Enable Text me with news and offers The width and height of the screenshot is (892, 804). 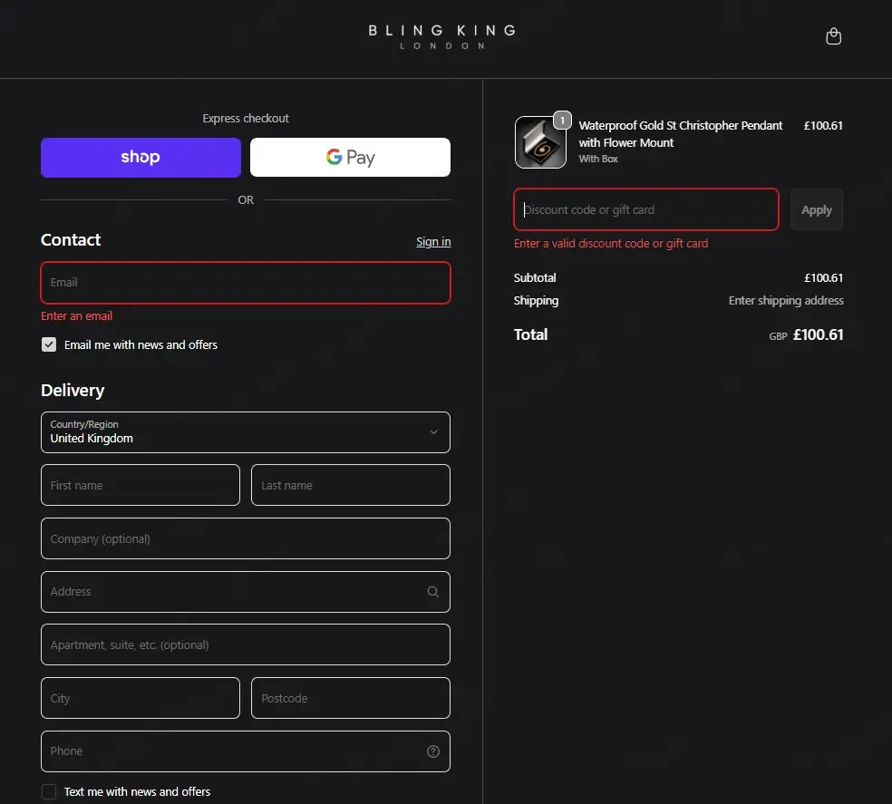49,791
